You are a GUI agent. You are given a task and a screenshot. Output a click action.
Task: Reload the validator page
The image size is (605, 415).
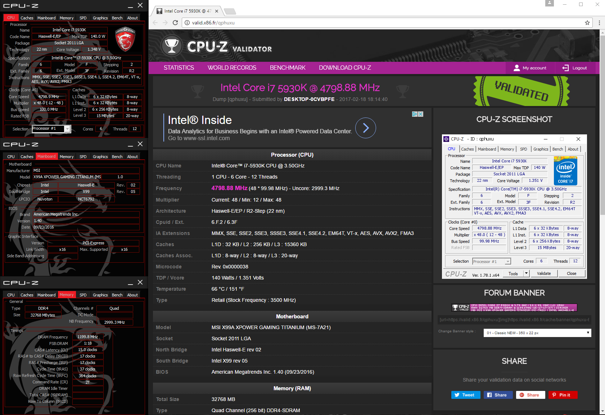[x=175, y=23]
